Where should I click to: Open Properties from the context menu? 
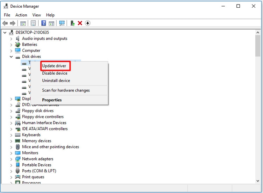[x=52, y=100]
